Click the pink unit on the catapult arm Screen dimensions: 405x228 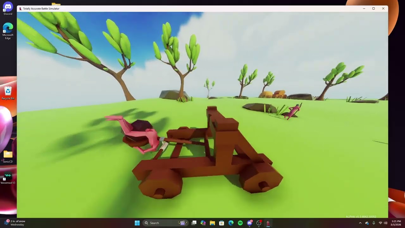tap(134, 135)
